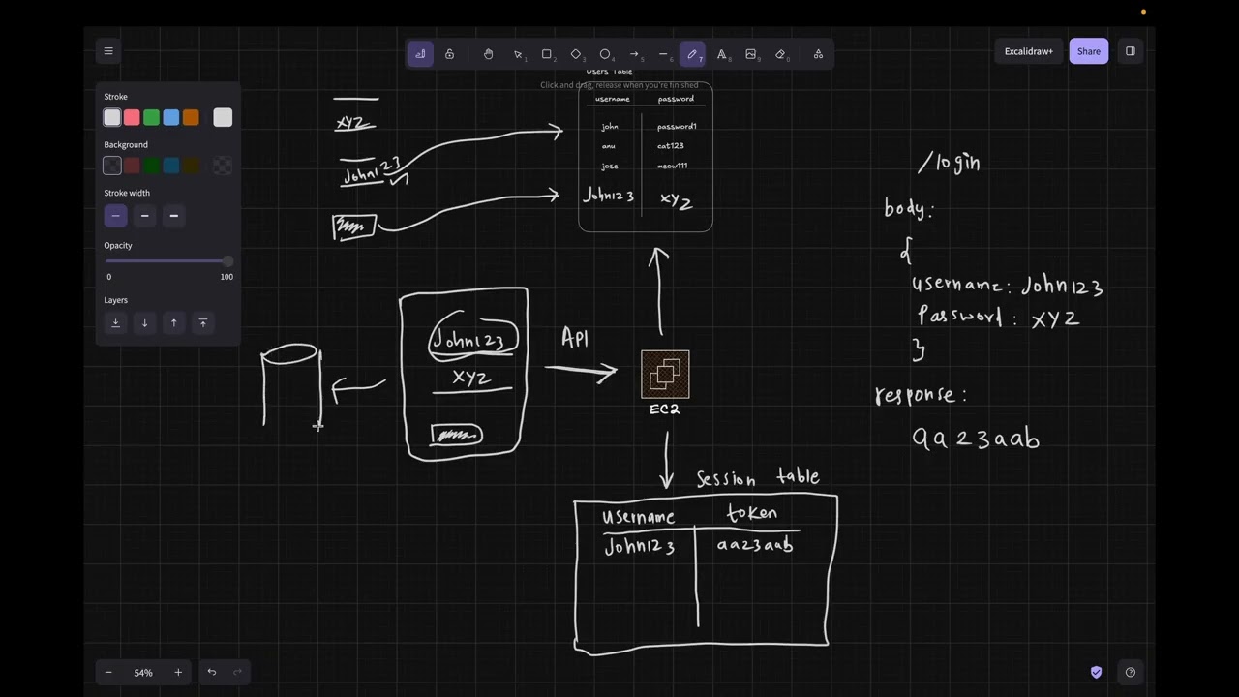This screenshot has width=1239, height=697.
Task: Set stroke width to bold
Action: pos(144,215)
